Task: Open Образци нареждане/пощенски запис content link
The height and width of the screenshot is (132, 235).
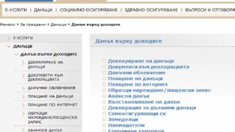Action: tap(160, 90)
